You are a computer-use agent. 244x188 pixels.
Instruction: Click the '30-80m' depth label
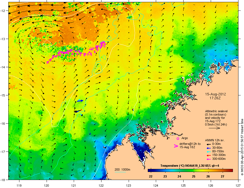pyautogui.click(x=217, y=148)
